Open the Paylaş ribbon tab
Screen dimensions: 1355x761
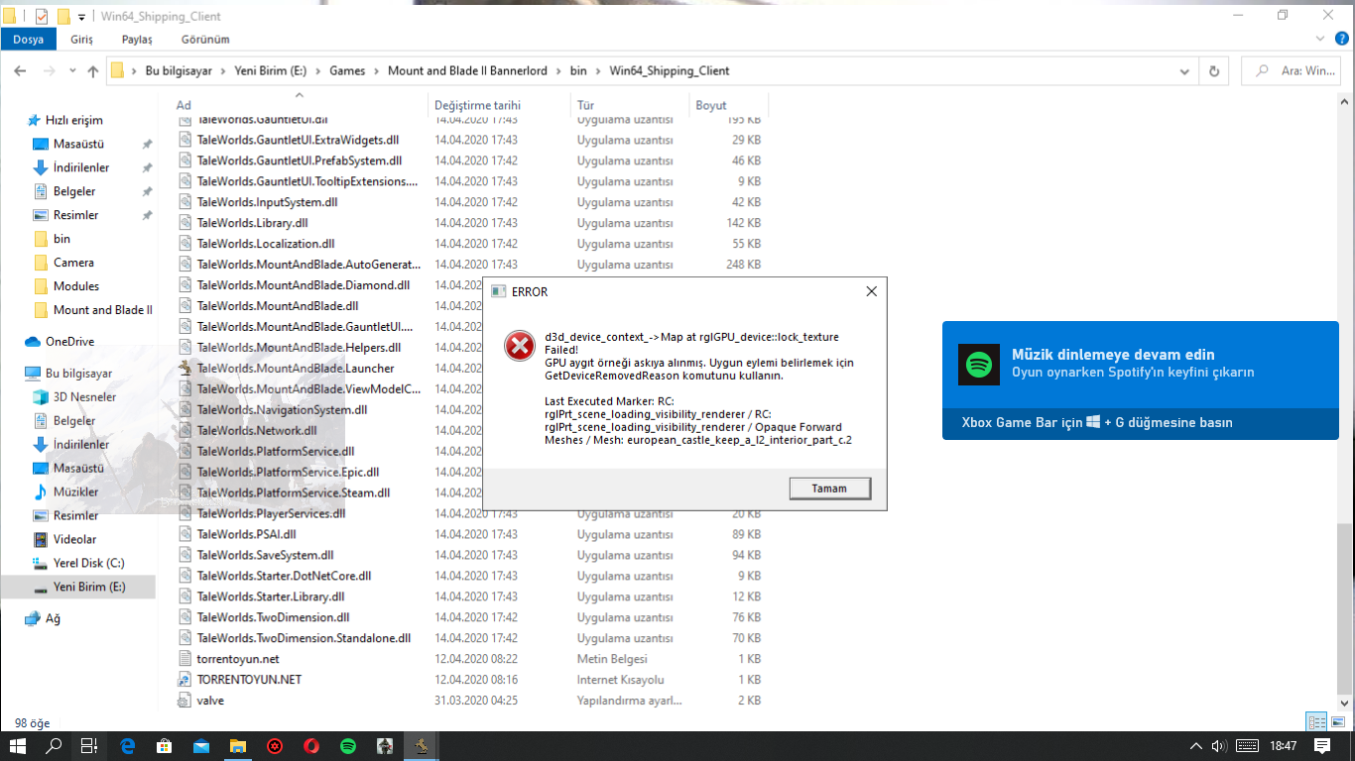137,40
